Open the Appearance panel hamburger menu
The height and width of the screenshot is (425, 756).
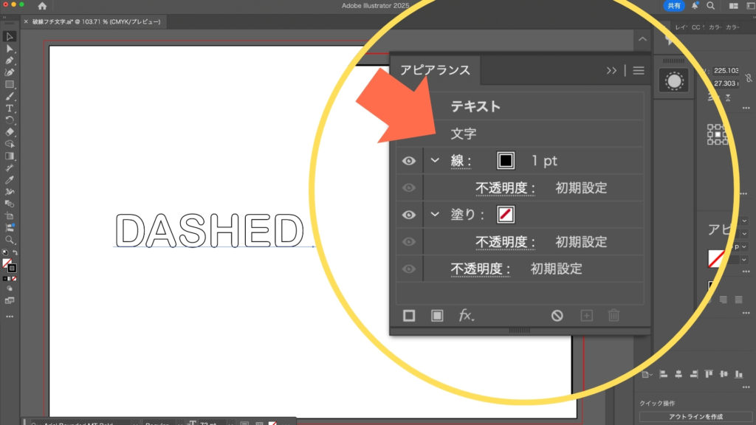click(639, 71)
